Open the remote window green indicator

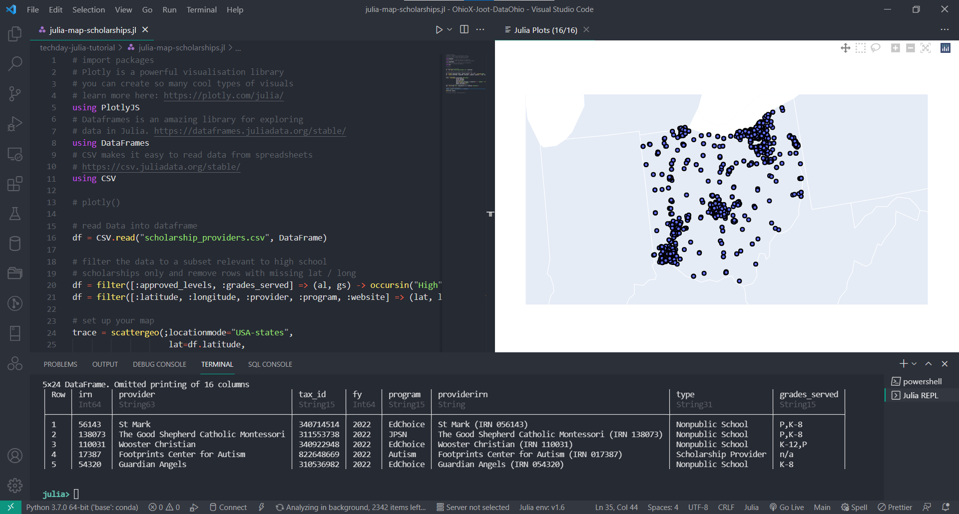point(10,507)
